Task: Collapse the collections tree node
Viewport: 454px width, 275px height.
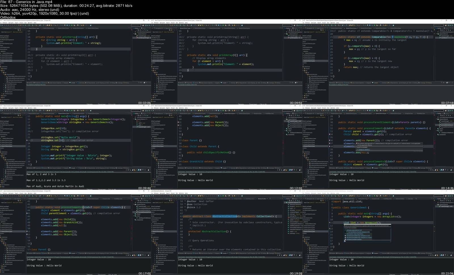Action: pos(2,66)
